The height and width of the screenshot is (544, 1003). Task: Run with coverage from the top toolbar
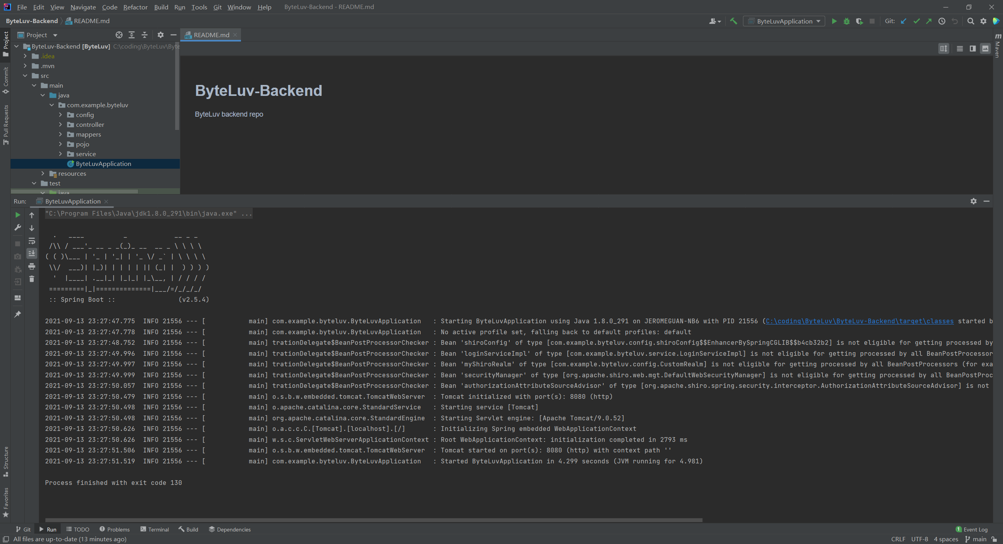(x=859, y=21)
